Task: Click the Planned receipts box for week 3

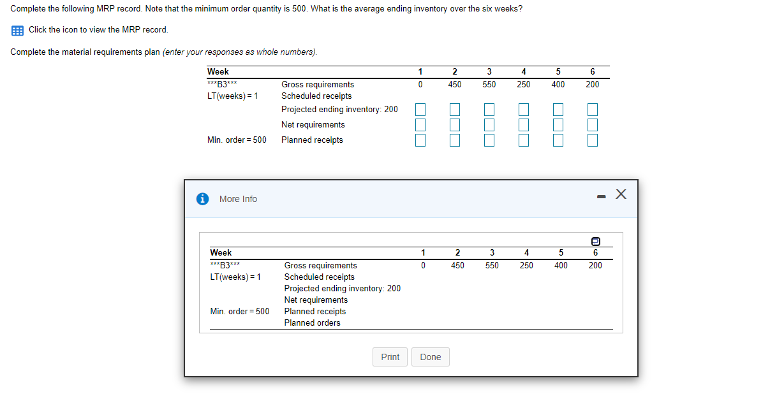Action: [489, 140]
